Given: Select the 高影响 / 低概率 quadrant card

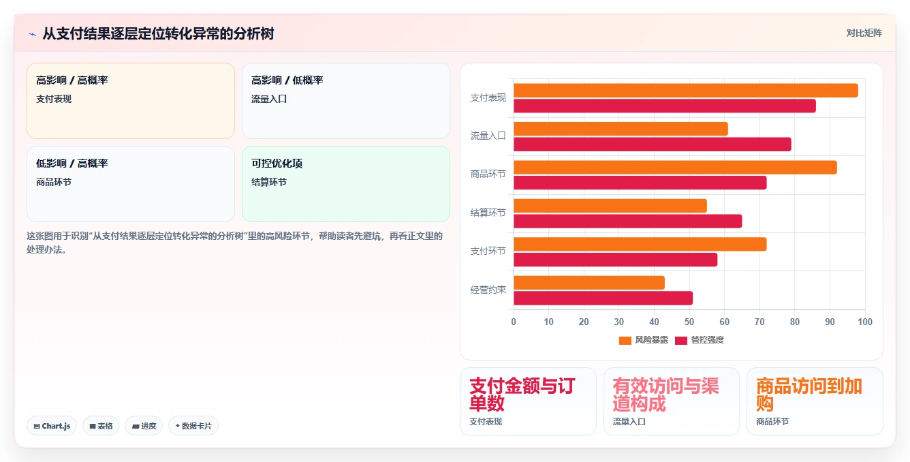Looking at the screenshot, I should tap(346, 101).
